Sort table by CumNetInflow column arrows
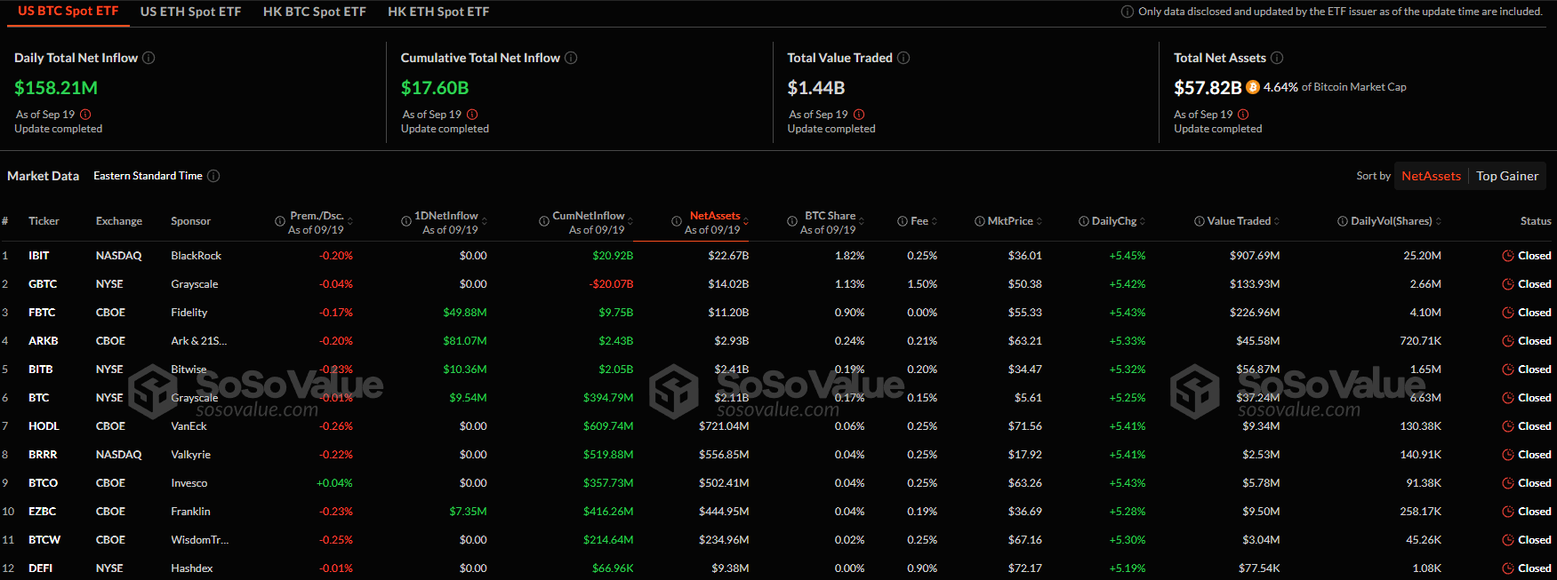The height and width of the screenshot is (580, 1557). tap(630, 221)
